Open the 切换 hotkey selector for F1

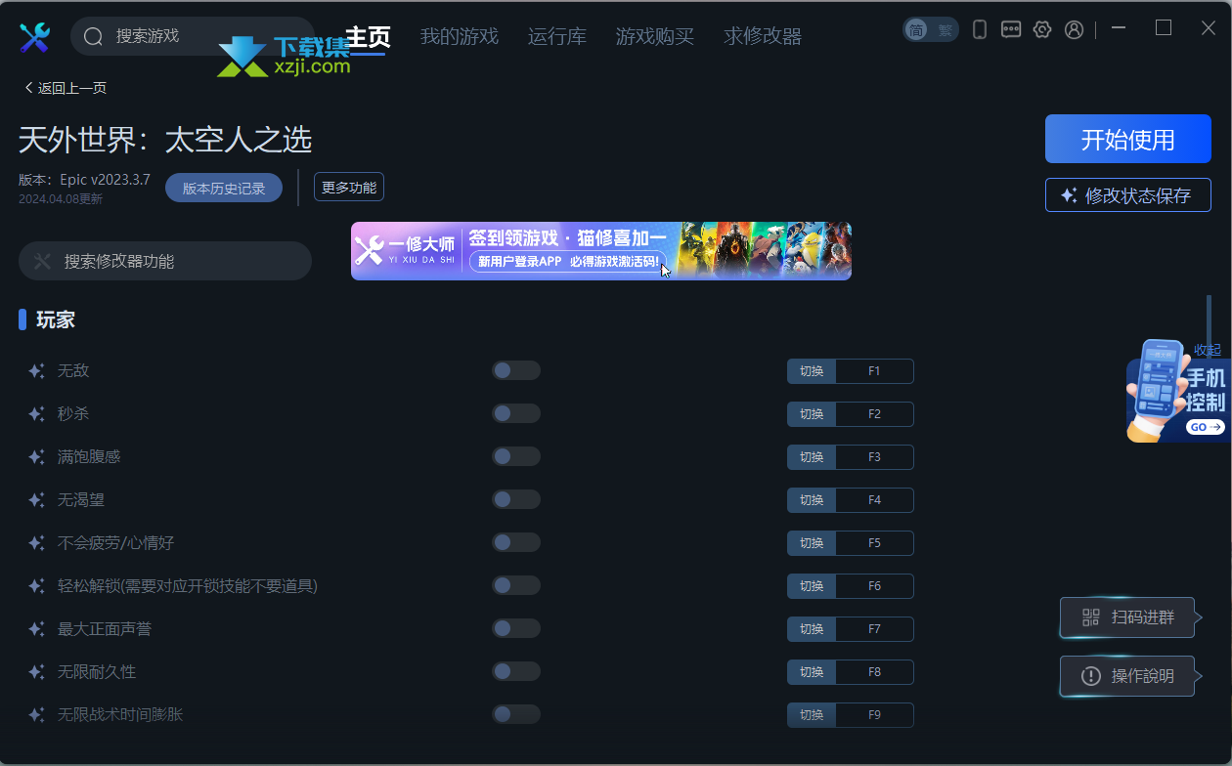812,371
